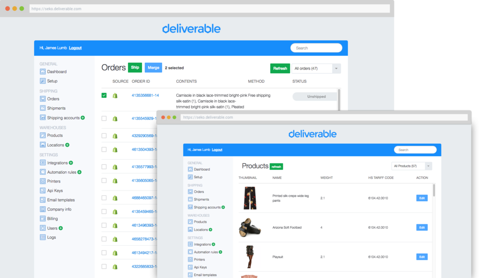Open Printers in Products window sidebar

(199, 260)
